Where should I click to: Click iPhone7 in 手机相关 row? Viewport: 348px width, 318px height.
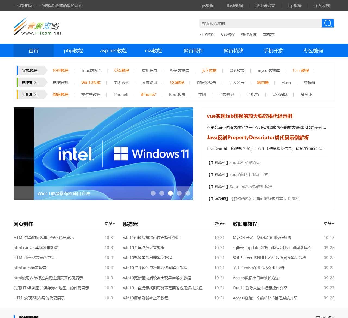[x=148, y=95]
